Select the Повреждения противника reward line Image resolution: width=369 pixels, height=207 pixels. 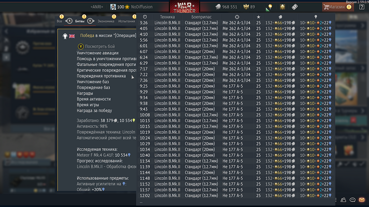point(101,76)
